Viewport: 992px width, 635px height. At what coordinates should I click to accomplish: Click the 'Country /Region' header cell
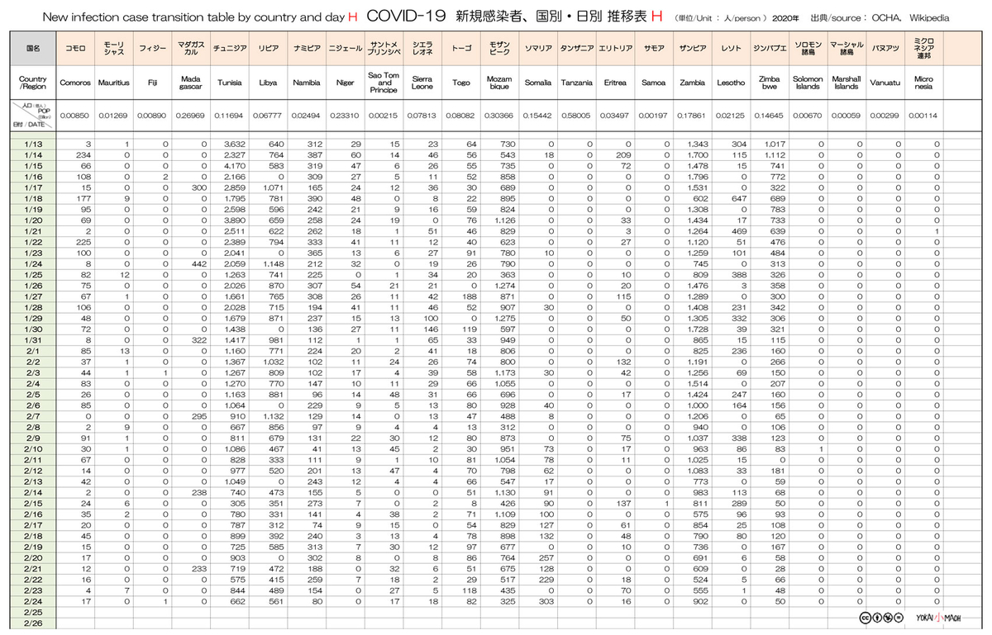[33, 83]
